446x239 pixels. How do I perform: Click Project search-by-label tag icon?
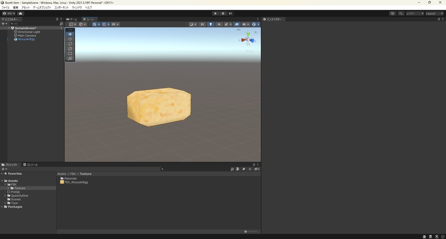point(244,169)
